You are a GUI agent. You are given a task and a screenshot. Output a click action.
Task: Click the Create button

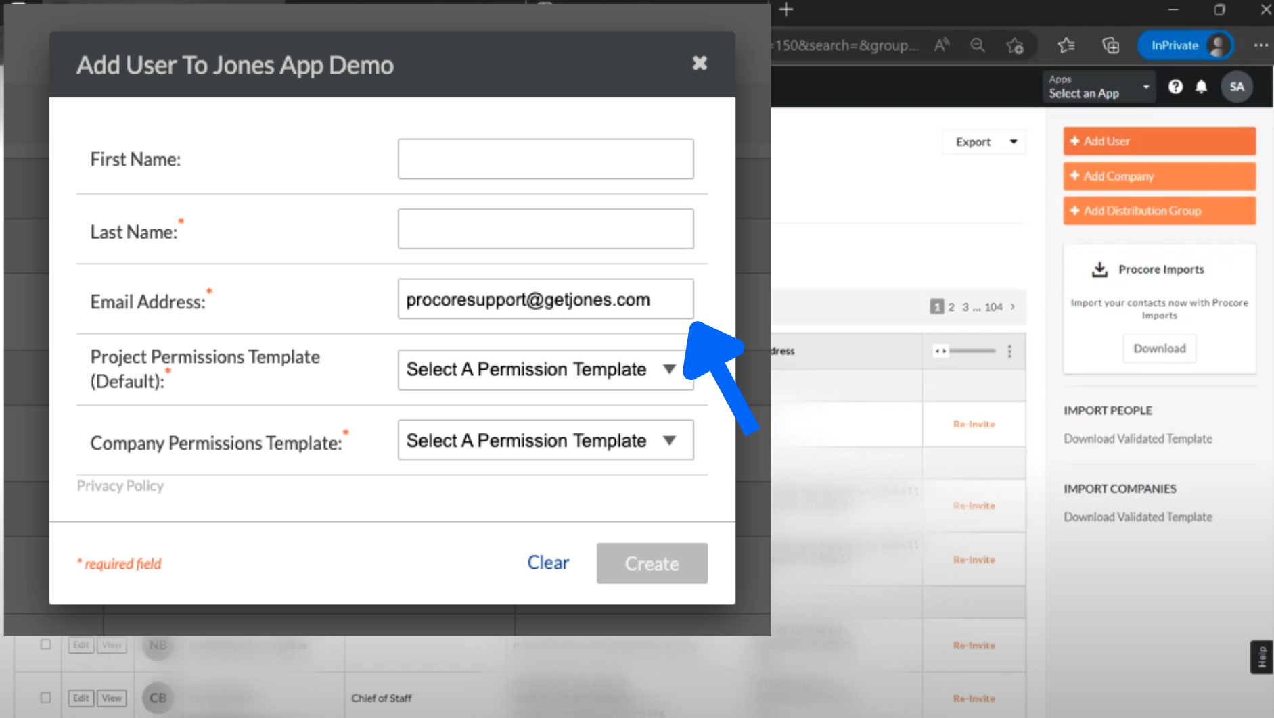(x=652, y=563)
